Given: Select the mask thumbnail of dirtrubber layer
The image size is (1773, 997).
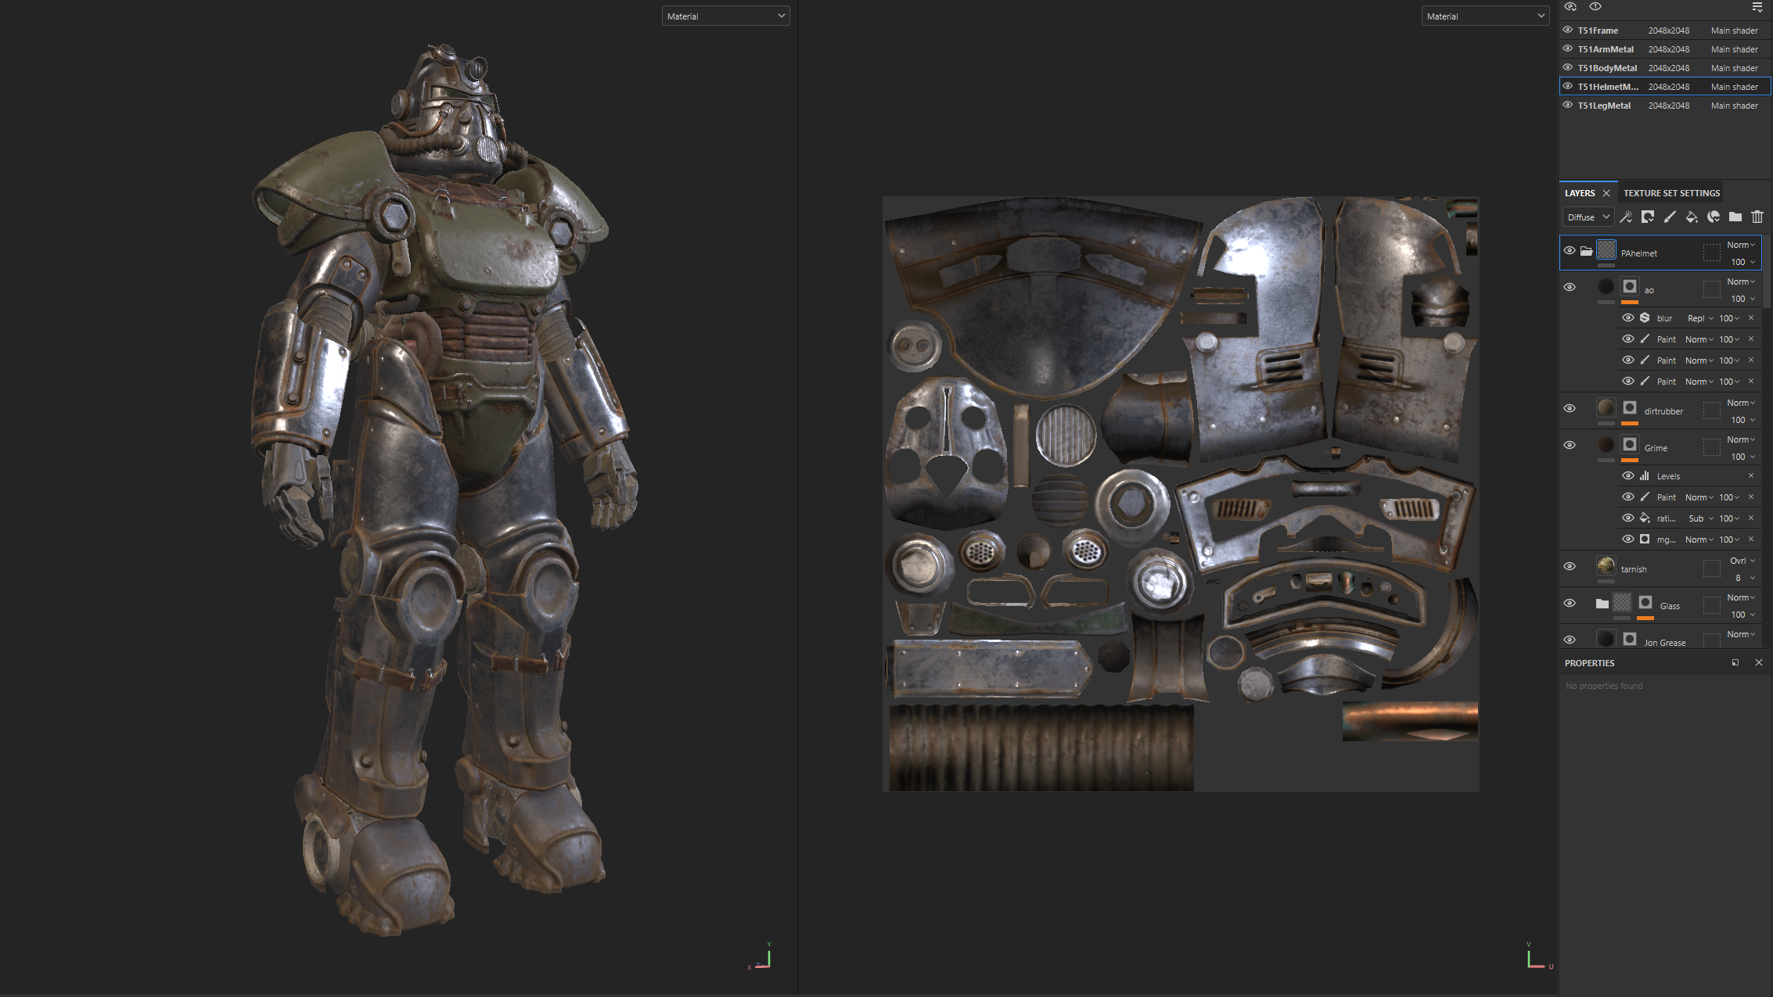Looking at the screenshot, I should (1630, 408).
